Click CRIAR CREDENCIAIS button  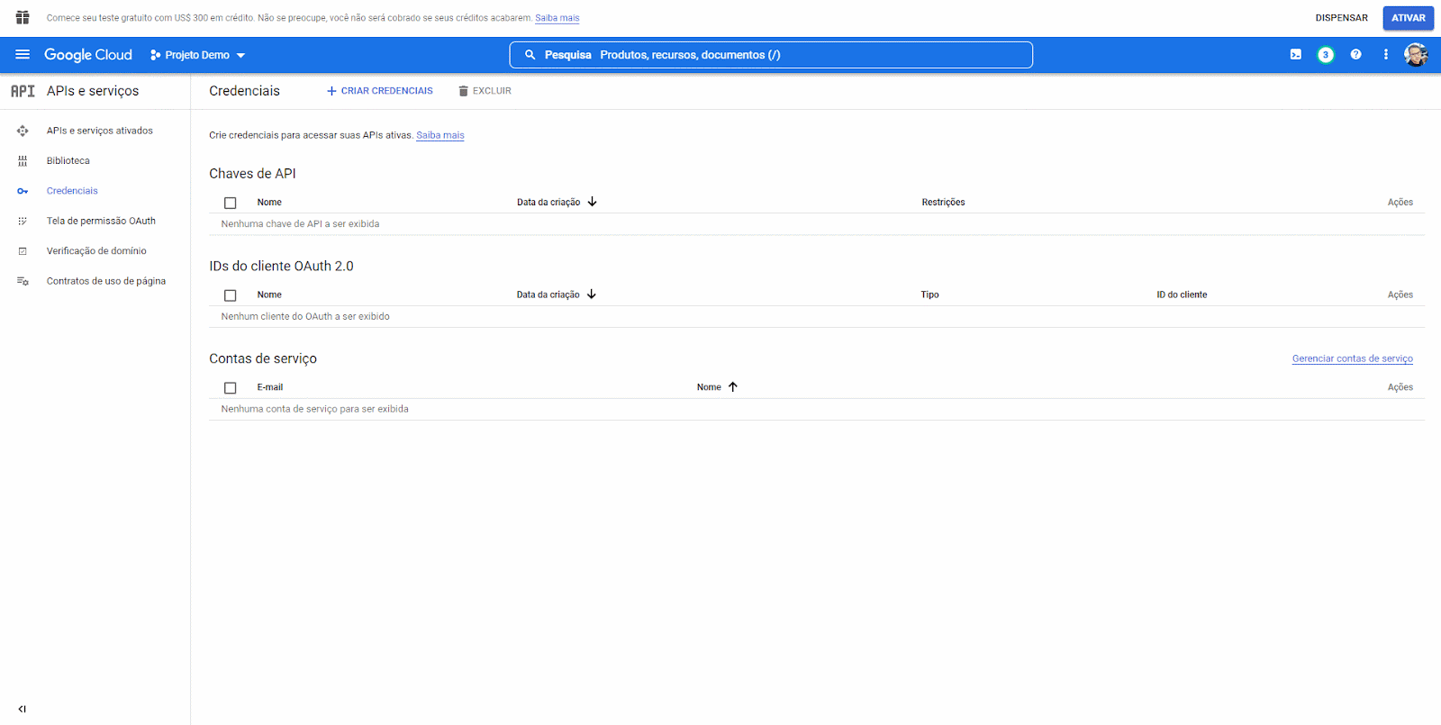(x=379, y=91)
